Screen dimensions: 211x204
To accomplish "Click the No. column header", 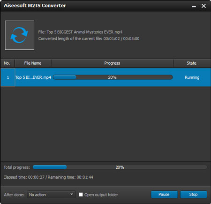I will (x=8, y=63).
